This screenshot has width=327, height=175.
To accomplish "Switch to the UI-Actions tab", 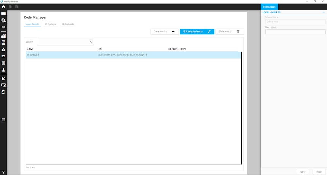I will point(50,24).
